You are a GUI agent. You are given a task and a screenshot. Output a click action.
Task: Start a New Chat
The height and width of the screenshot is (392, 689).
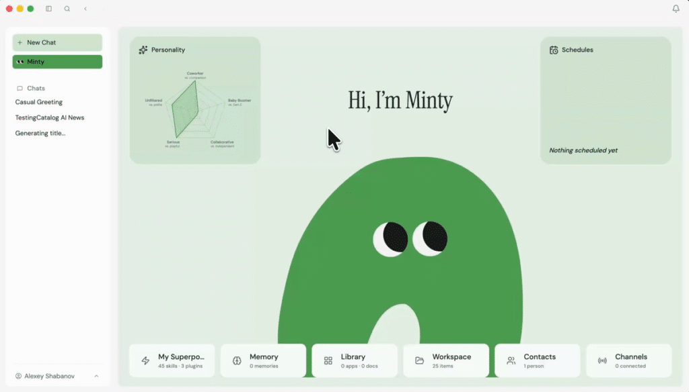(57, 42)
